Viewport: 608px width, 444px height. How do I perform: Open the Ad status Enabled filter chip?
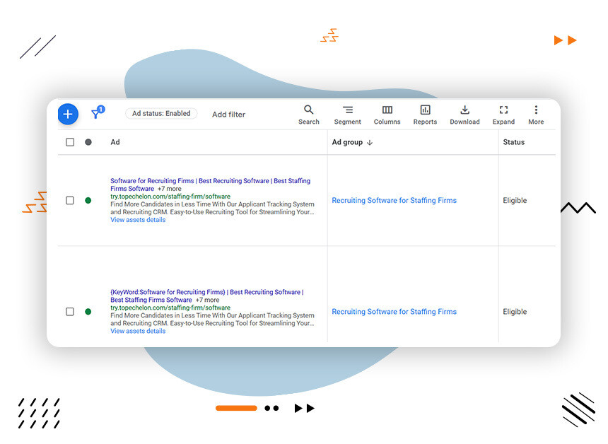[x=161, y=113]
